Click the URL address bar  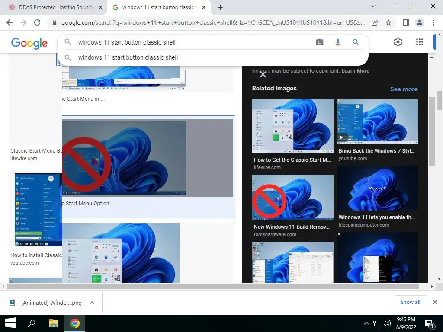click(x=212, y=22)
